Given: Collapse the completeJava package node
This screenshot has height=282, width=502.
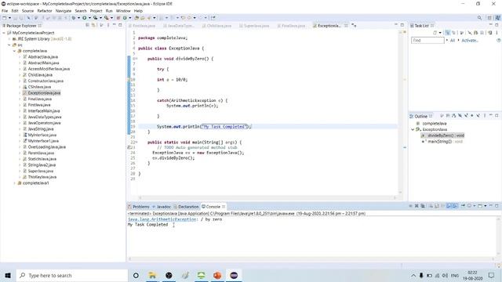Looking at the screenshot, I should [14, 51].
